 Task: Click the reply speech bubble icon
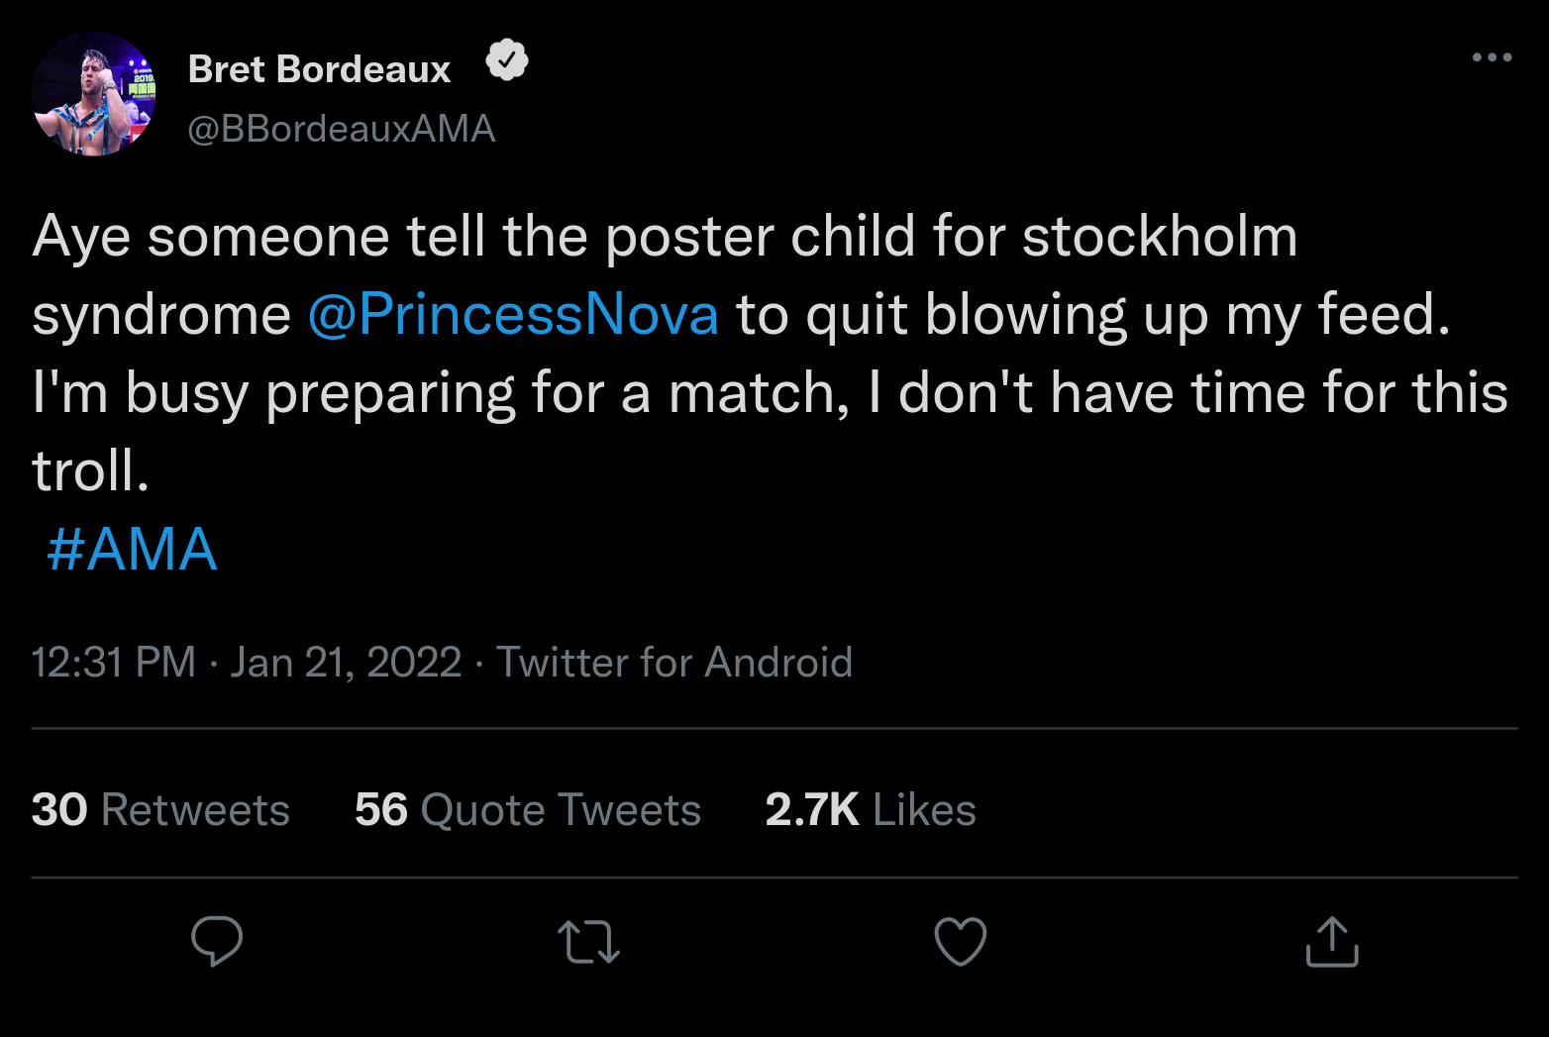coord(217,941)
